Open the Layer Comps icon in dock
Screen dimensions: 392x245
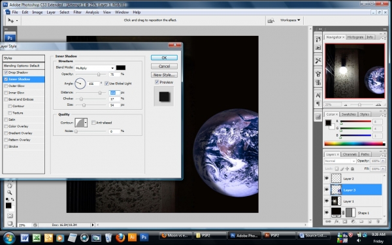318,116
